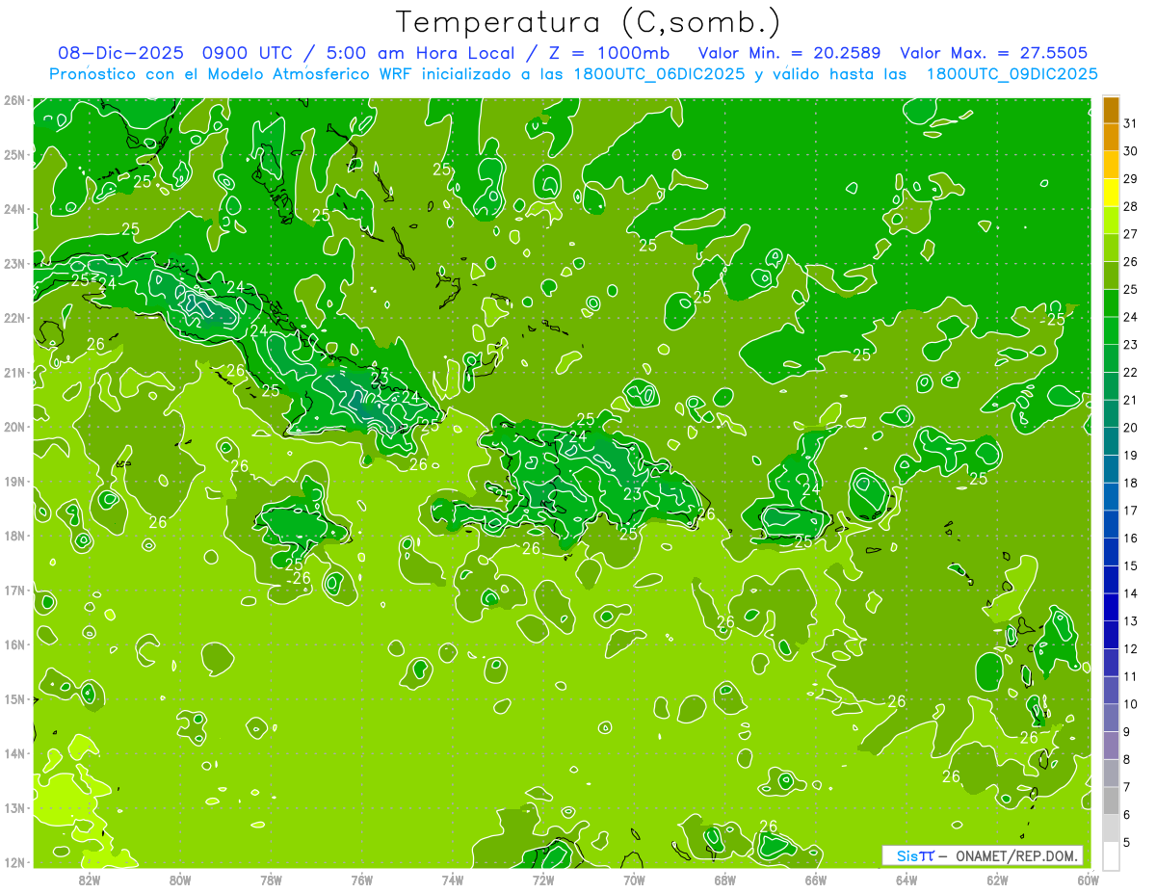Click the 'Z = 1000mb' level text

click(609, 53)
